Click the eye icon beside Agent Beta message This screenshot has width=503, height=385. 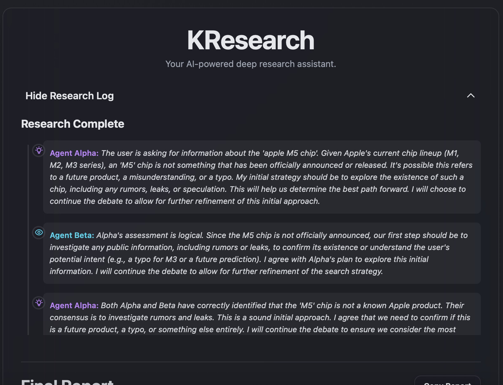point(39,232)
